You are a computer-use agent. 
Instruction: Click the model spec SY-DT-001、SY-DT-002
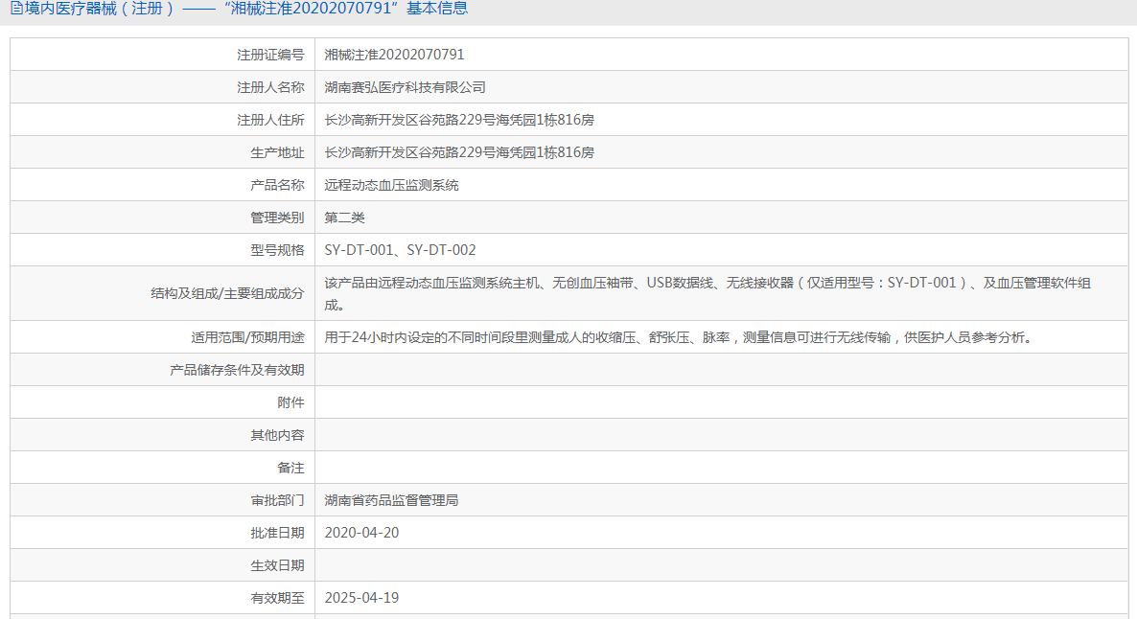[401, 250]
